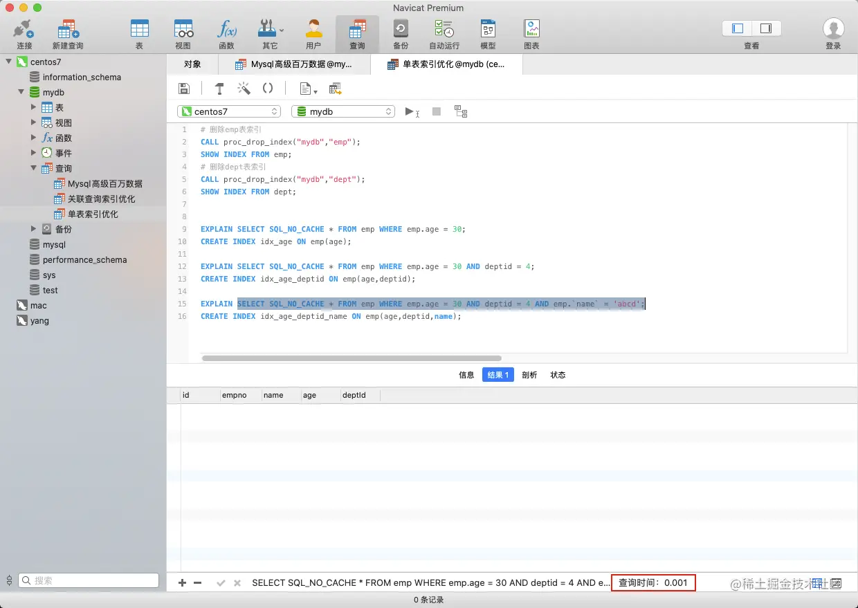The height and width of the screenshot is (608, 858).
Task: Discard changes with the X icon
Action: click(237, 583)
